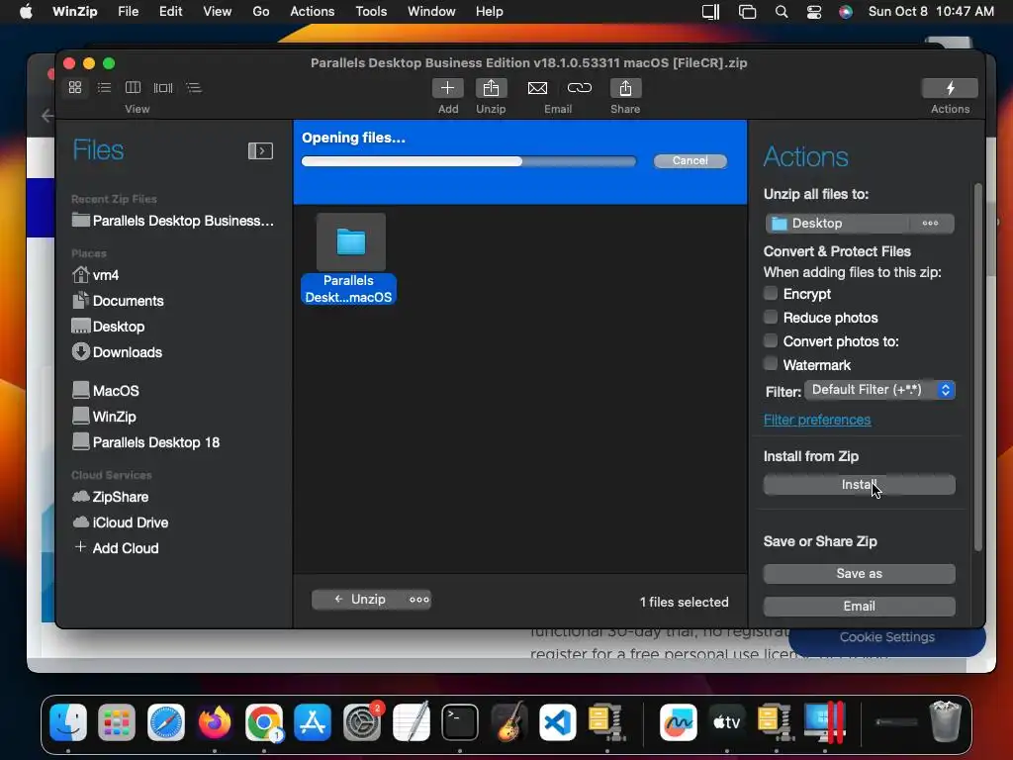Screen dimensions: 1013x760
Task: Open Control Center in menu bar
Action: (x=814, y=12)
